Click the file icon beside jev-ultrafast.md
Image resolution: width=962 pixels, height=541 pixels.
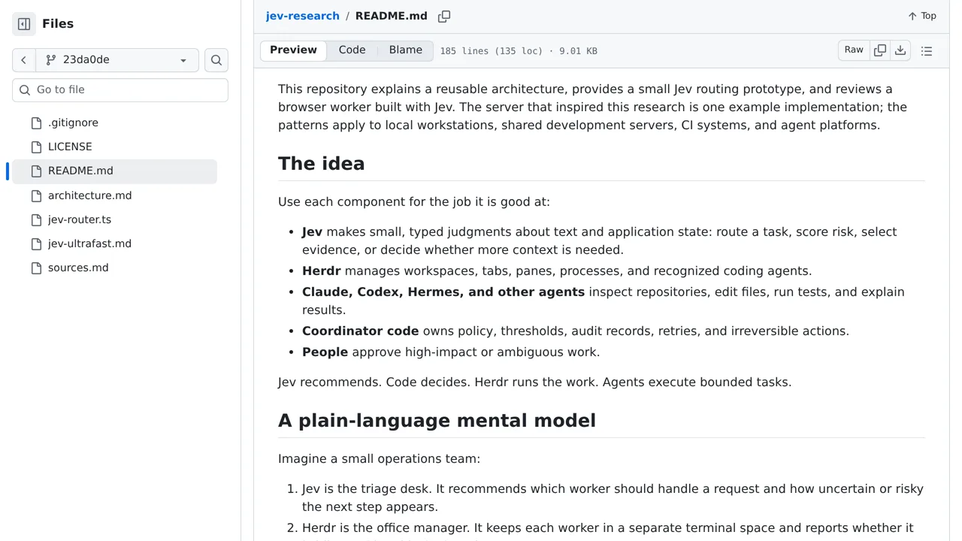coord(36,243)
